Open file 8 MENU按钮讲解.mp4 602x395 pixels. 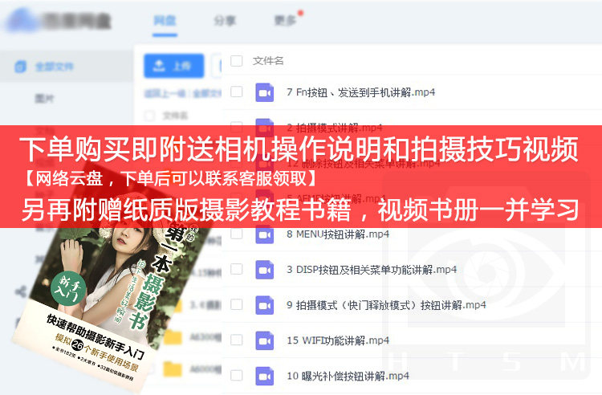[338, 234]
